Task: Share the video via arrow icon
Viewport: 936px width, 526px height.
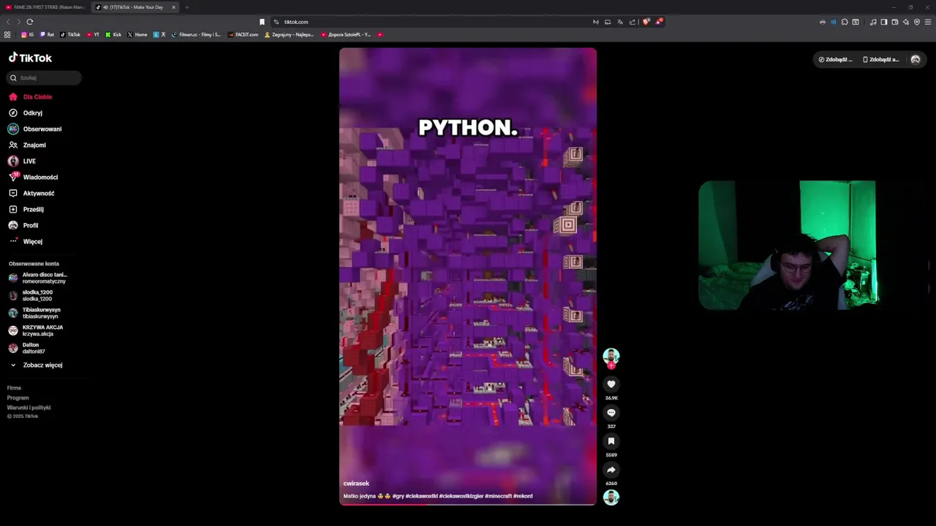Action: click(611, 470)
